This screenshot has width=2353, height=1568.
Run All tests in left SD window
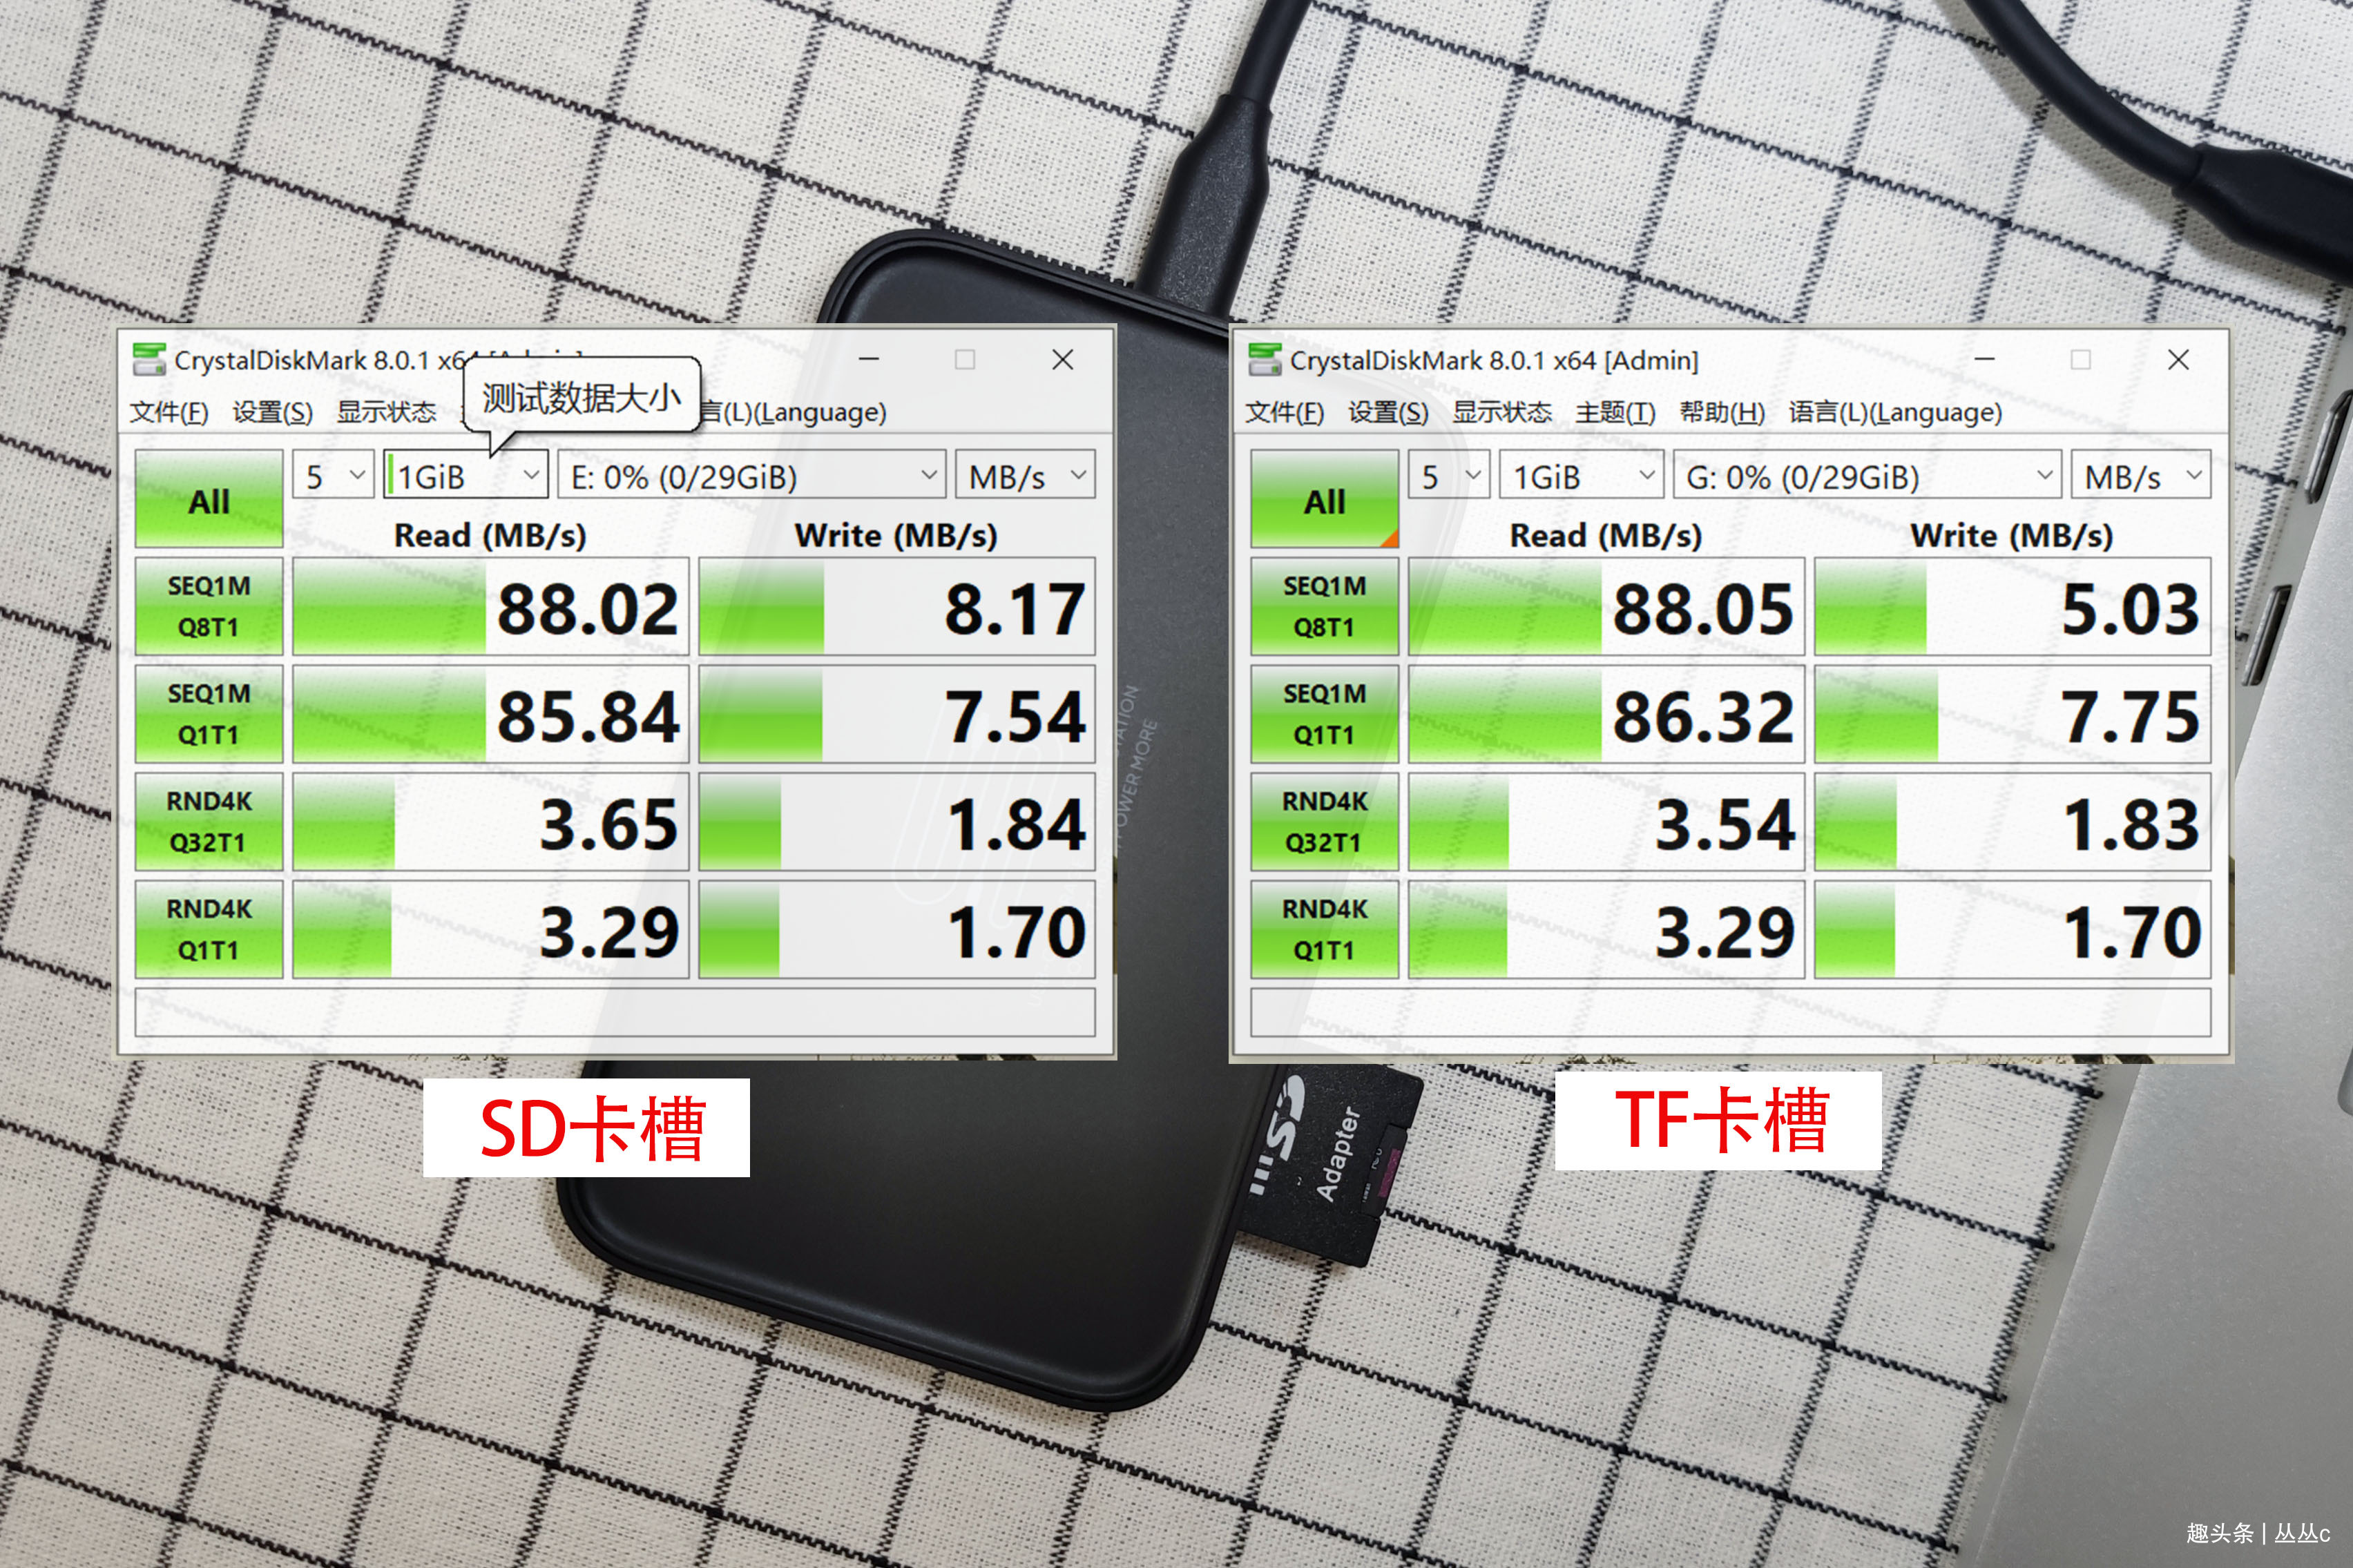(209, 499)
